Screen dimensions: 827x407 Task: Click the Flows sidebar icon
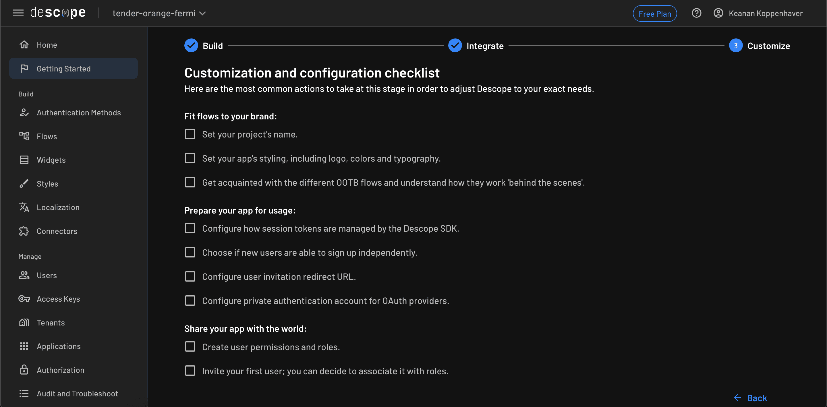pyautogui.click(x=24, y=136)
